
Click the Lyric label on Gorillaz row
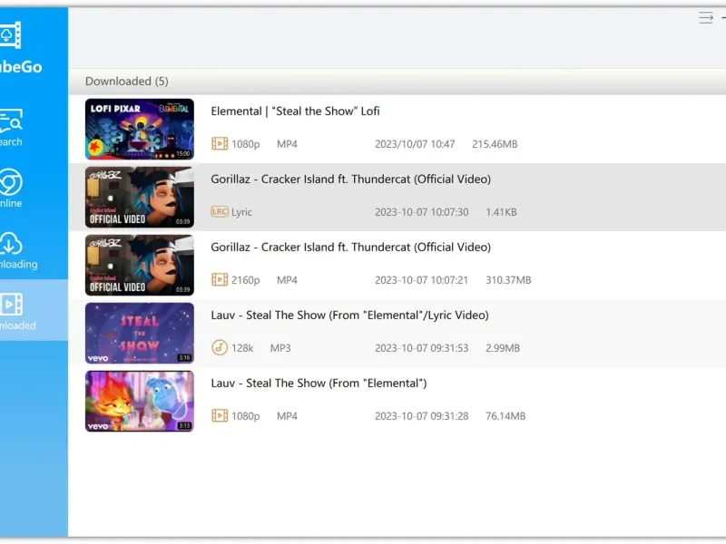(x=241, y=212)
